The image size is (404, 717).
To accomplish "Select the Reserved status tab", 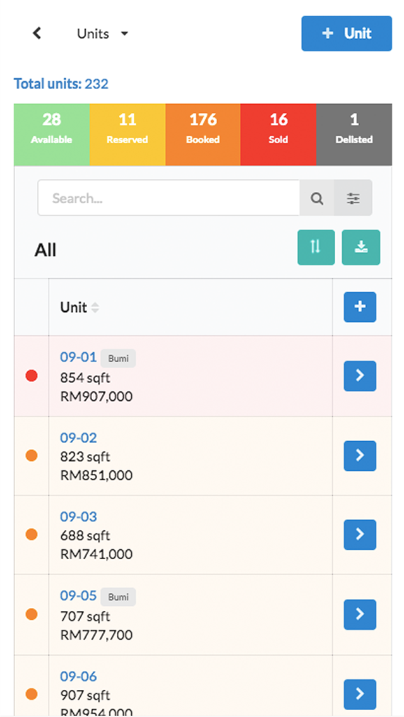I will pos(127,127).
